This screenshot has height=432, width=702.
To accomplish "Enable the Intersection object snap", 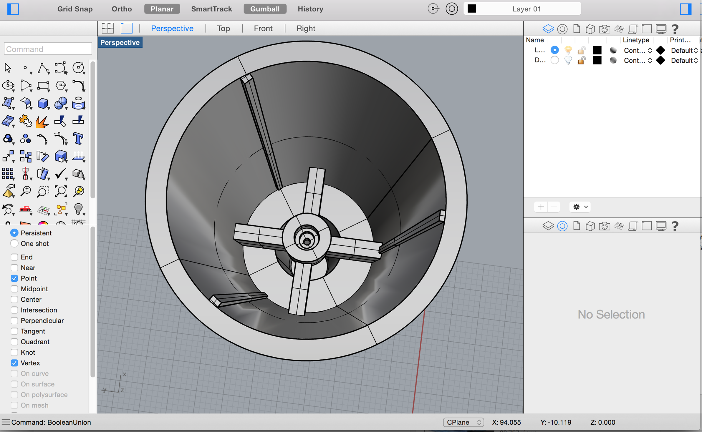I will pos(14,310).
